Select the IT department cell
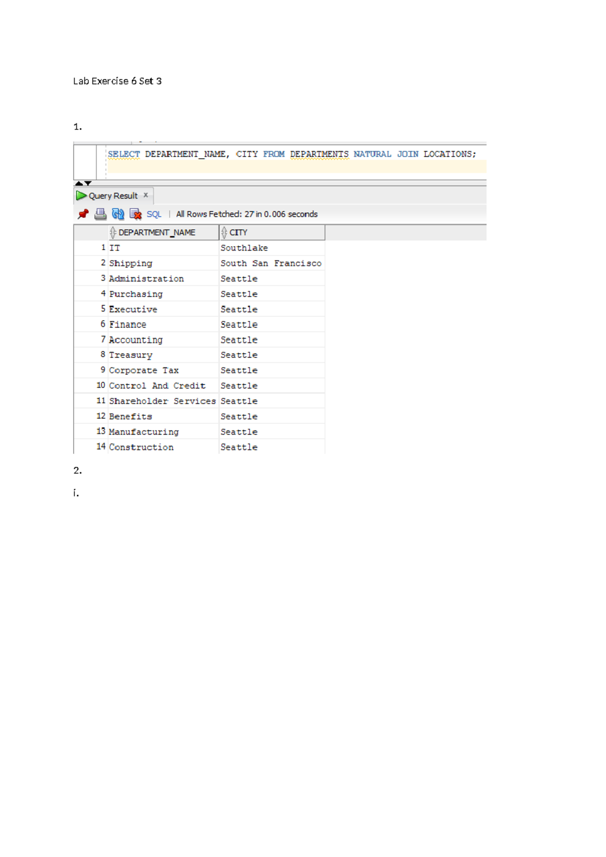The width and height of the screenshot is (606, 857). tap(163, 248)
